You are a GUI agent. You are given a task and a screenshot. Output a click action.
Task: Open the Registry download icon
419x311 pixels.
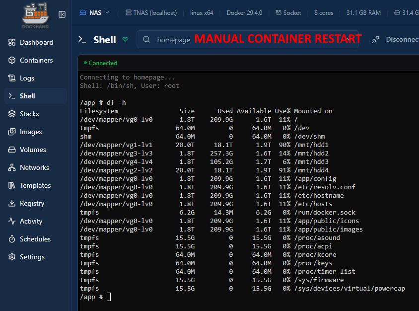point(12,203)
